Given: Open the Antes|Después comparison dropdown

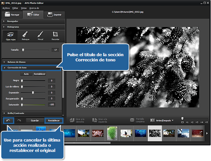Looking at the screenshot, I should click(162, 120).
